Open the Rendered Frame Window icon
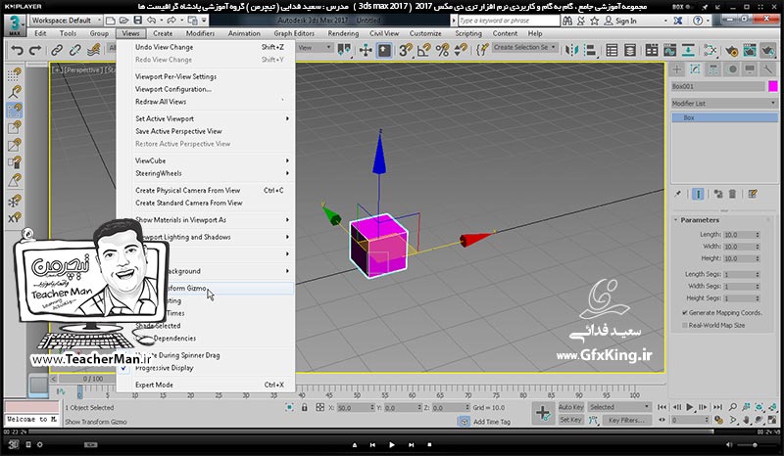The image size is (784, 456). pyautogui.click(x=750, y=50)
